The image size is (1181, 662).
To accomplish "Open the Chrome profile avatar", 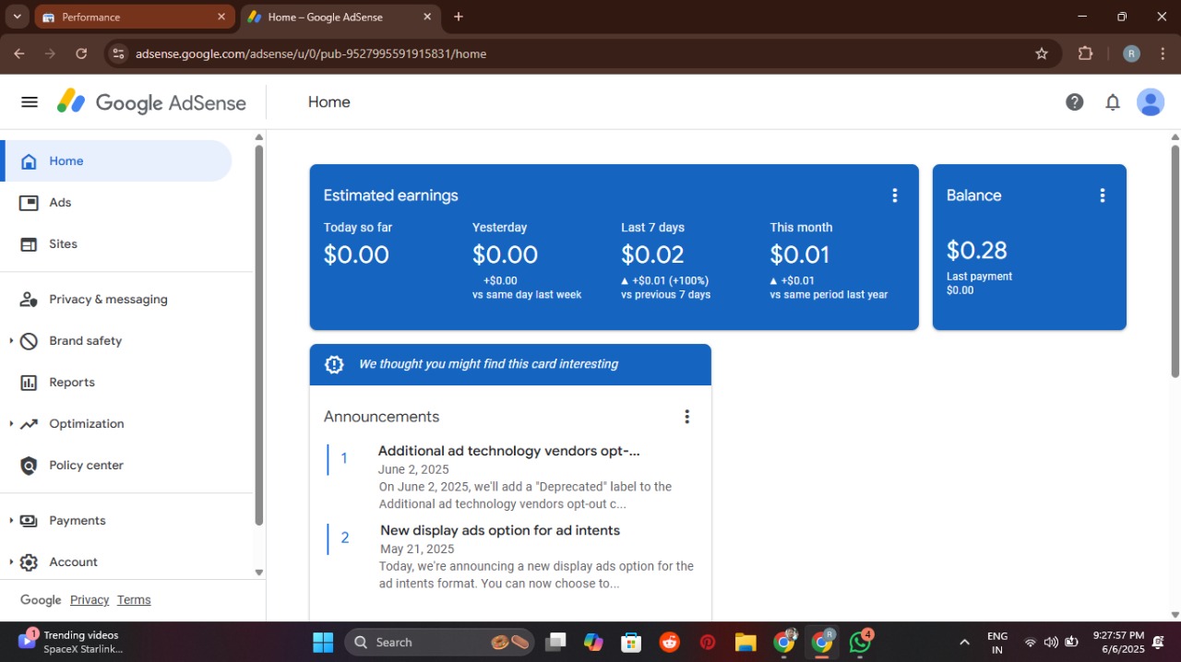I will pos(1131,53).
